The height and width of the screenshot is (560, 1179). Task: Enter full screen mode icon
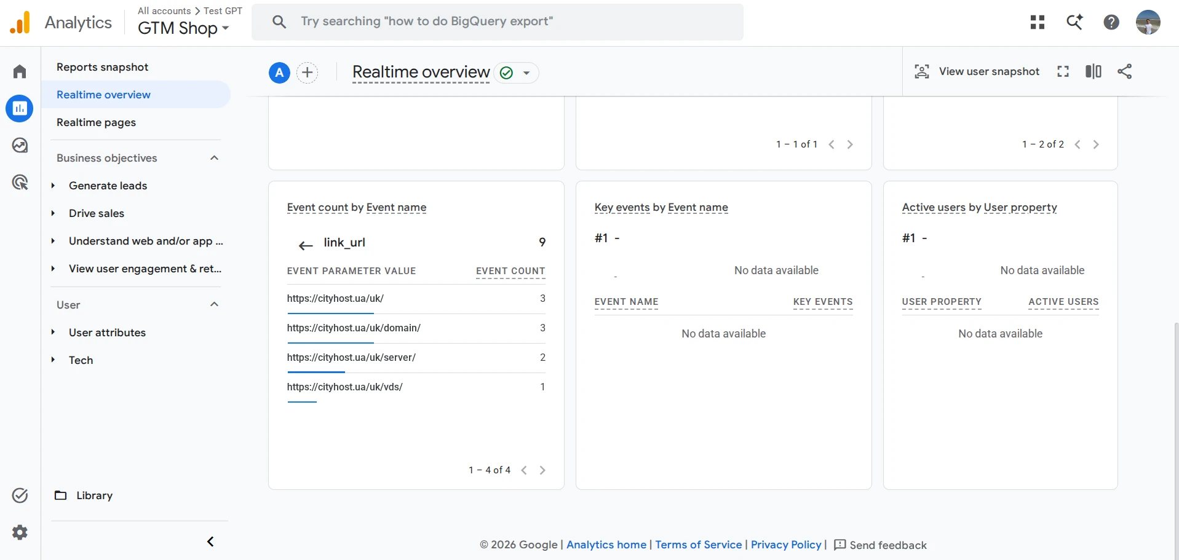click(x=1063, y=71)
